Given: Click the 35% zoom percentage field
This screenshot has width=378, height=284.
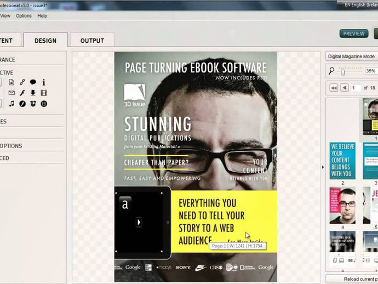Looking at the screenshot, I should point(371,71).
